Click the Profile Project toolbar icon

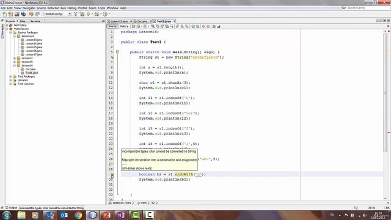[105, 14]
